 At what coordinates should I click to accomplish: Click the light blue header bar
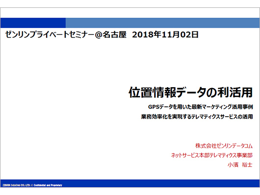click(x=162, y=23)
